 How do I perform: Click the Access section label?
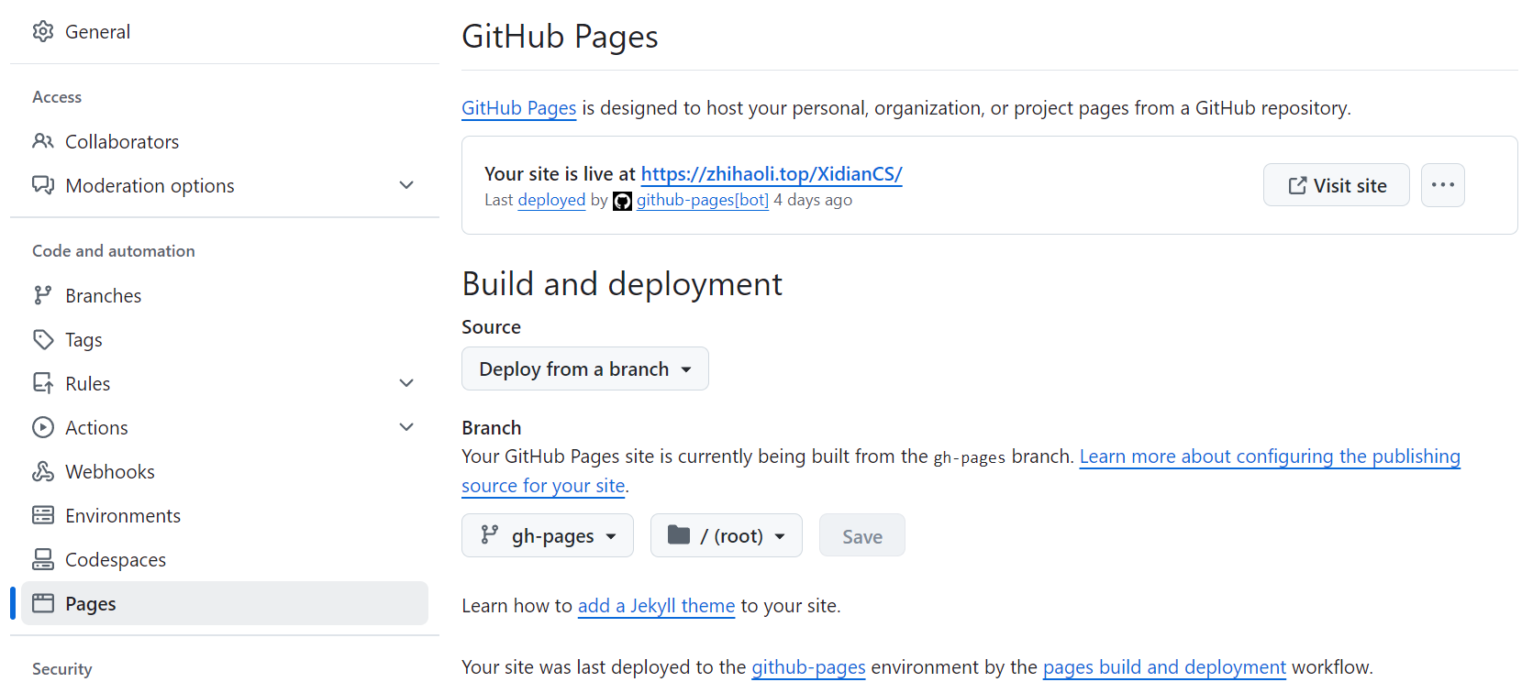click(57, 97)
